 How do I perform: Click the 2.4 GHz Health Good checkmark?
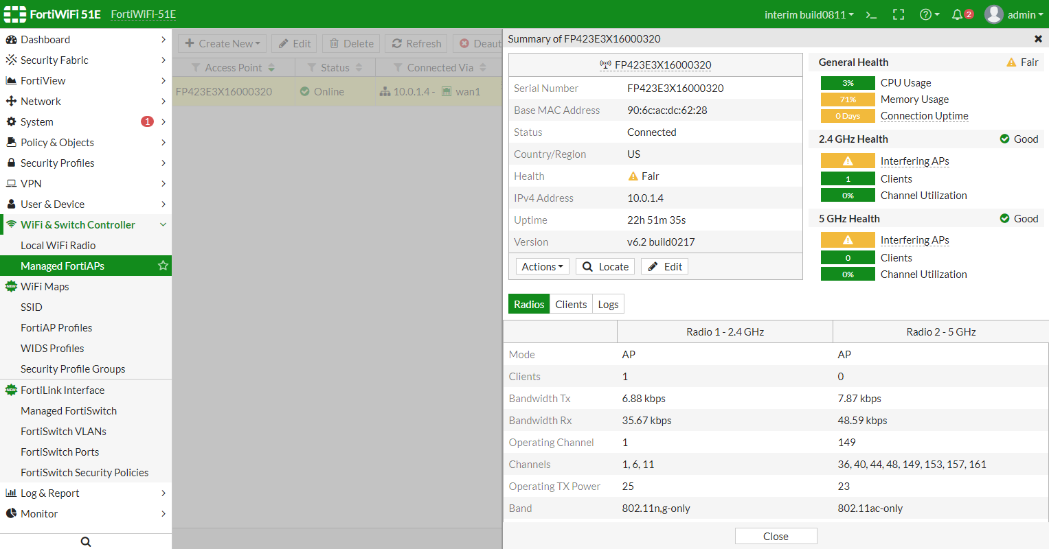coord(1004,139)
